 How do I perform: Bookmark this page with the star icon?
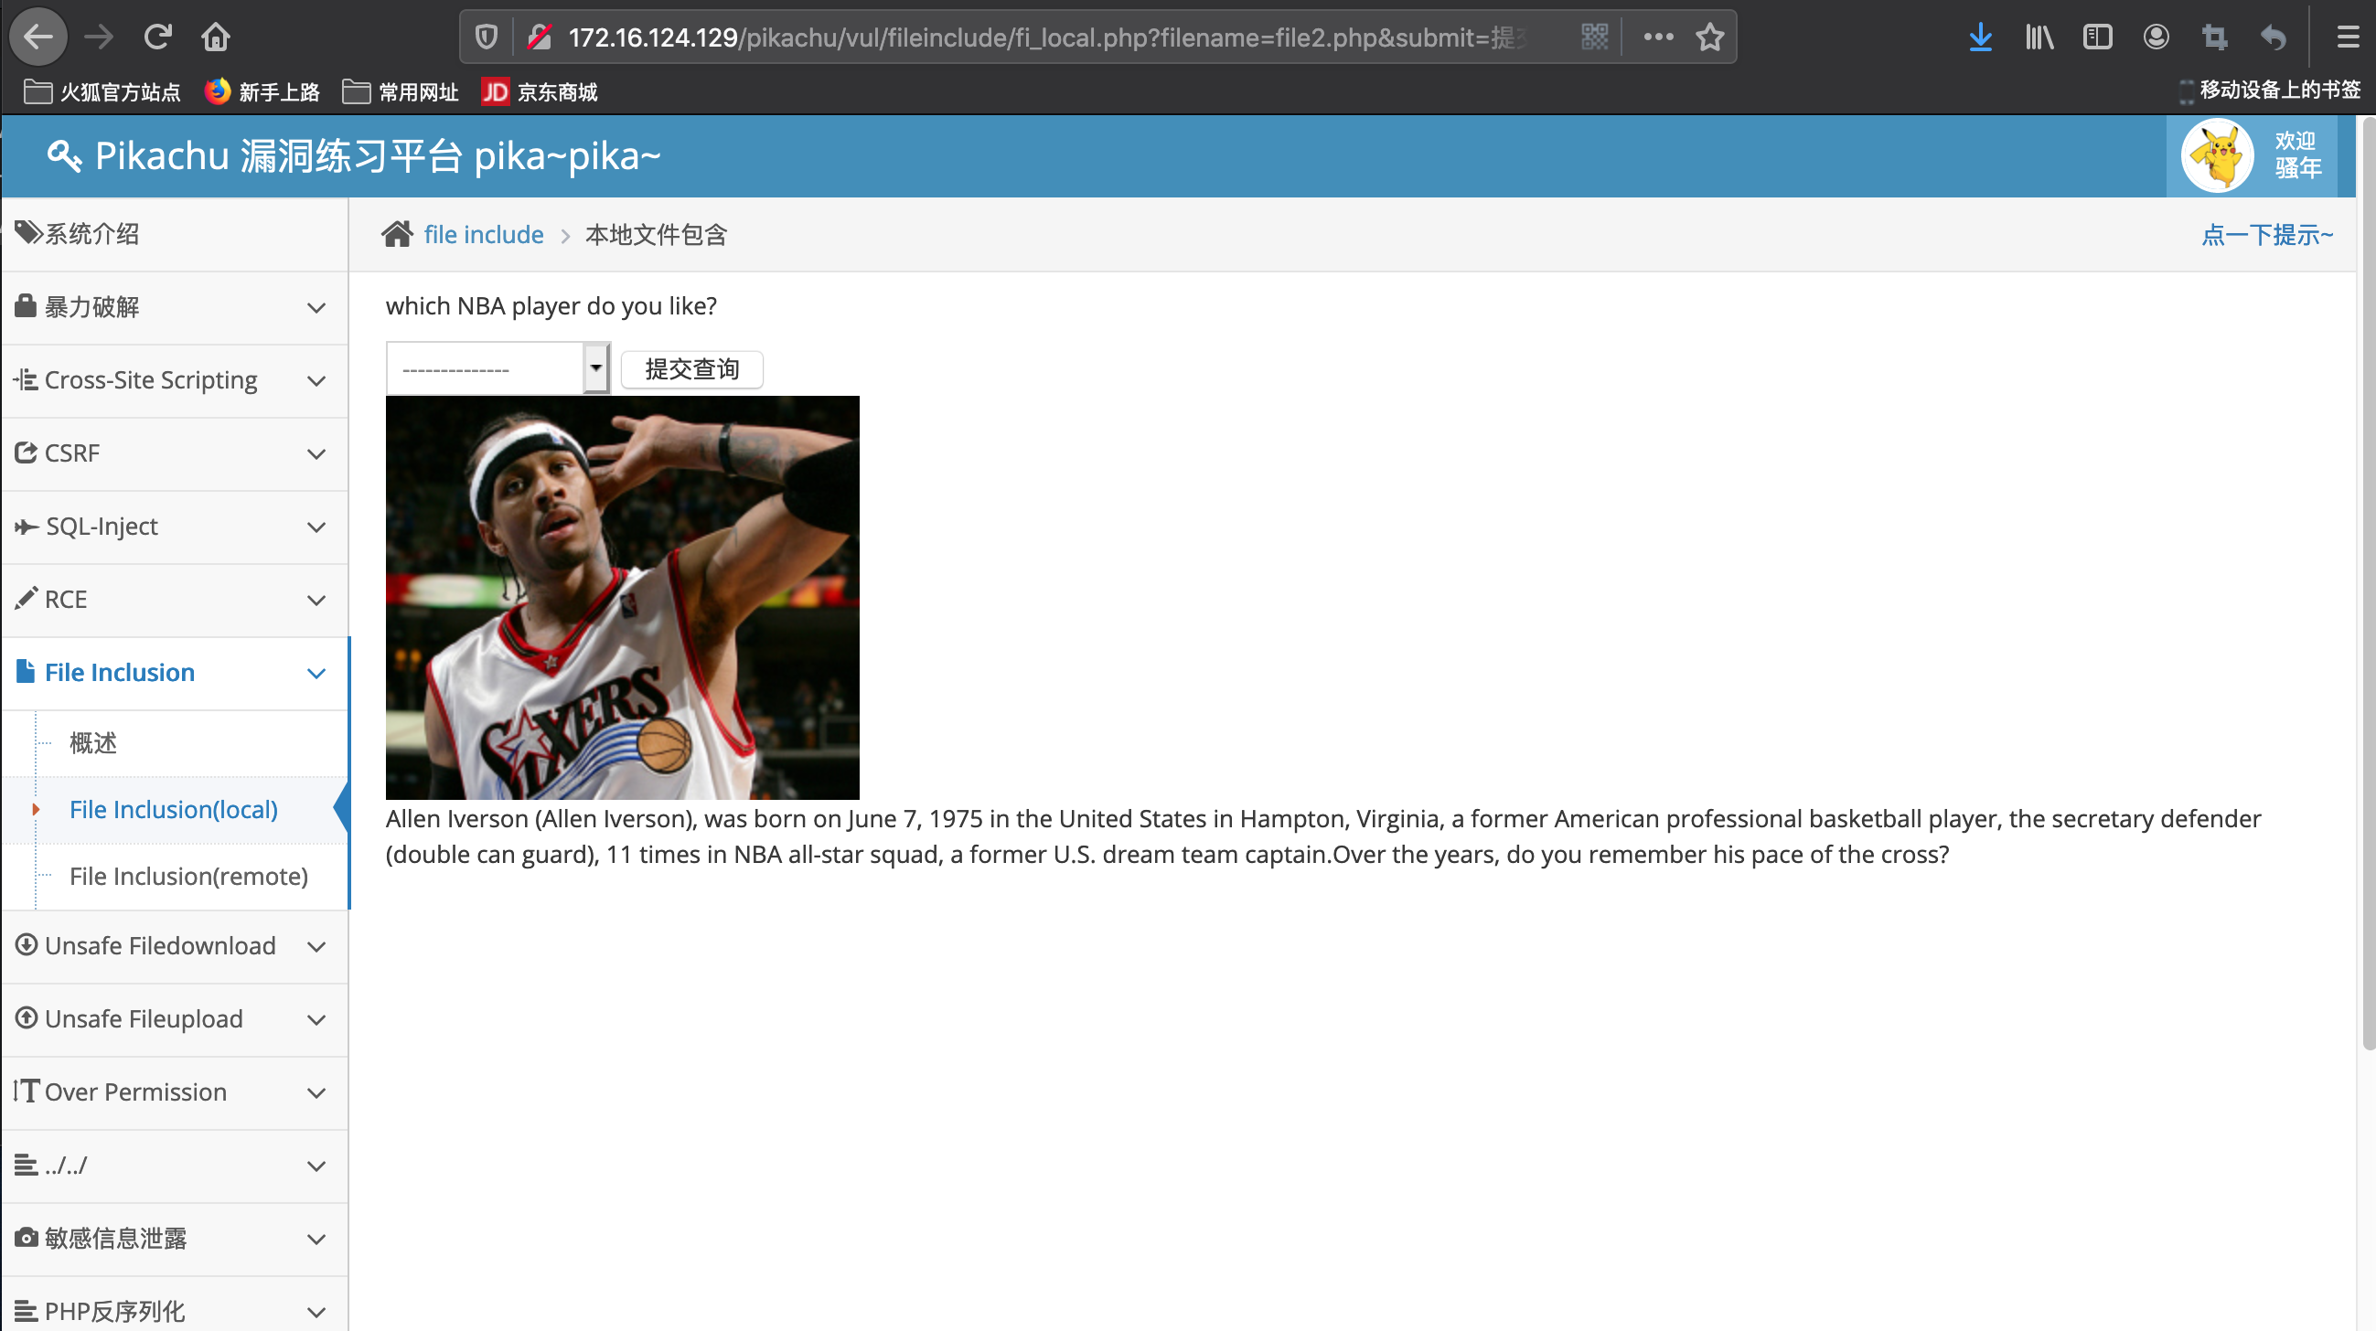(x=1709, y=37)
